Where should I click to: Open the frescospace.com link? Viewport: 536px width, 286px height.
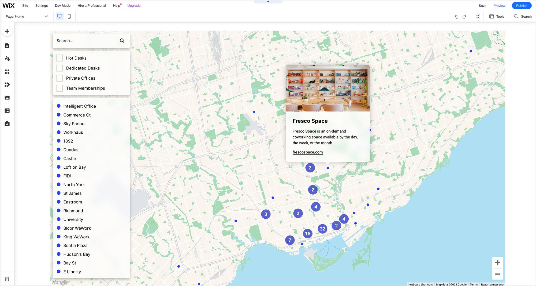[307, 152]
